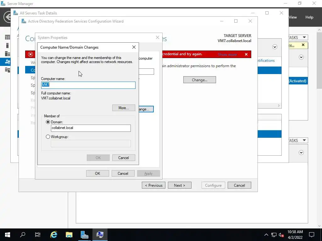Image resolution: width=322 pixels, height=241 pixels.
Task: Select the highlighted wizard step in left pane
Action: (30, 70)
